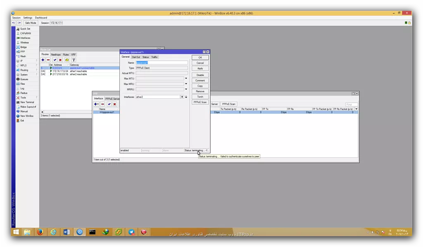Open the Interfaces sidebar entry
423x247 pixels.
tap(25, 38)
